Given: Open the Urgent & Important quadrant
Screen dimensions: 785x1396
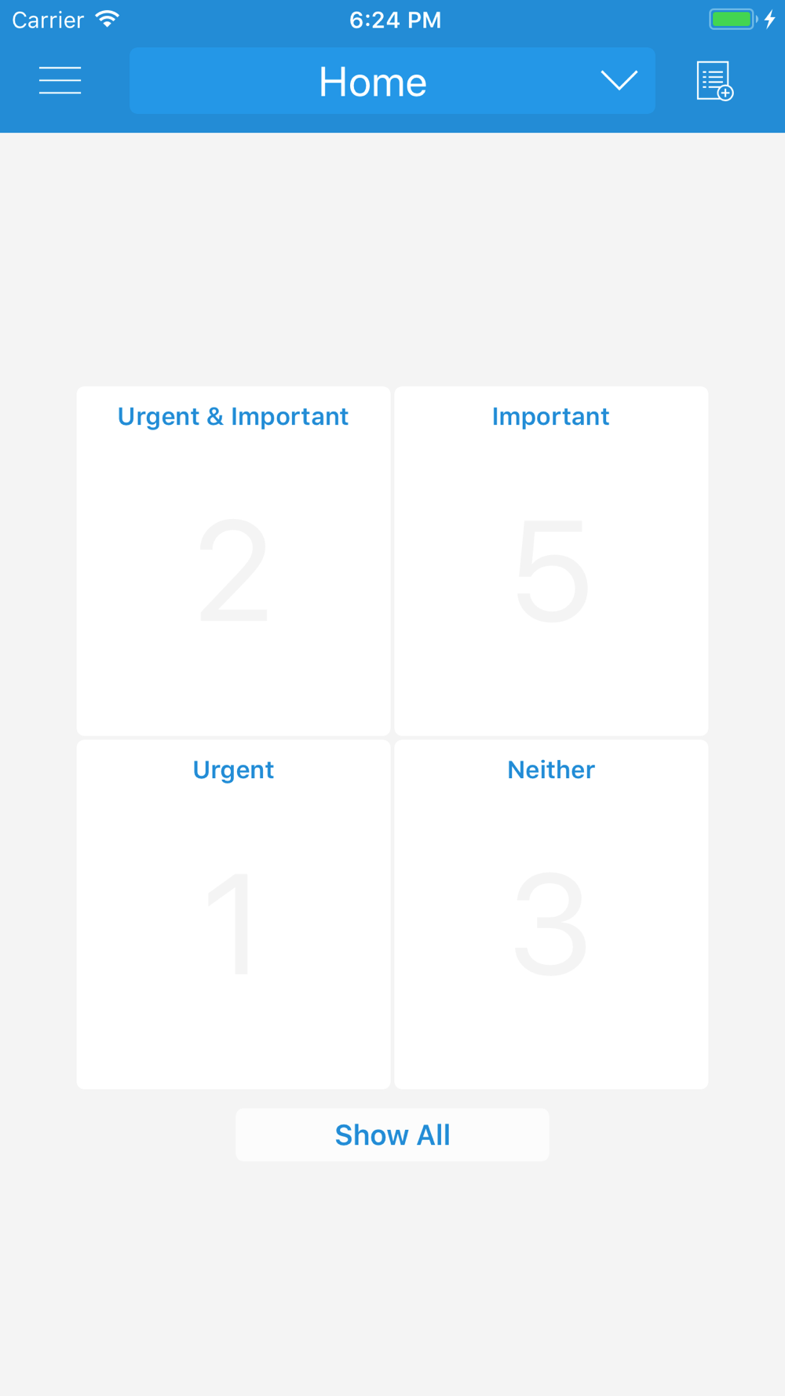Looking at the screenshot, I should pyautogui.click(x=233, y=561).
